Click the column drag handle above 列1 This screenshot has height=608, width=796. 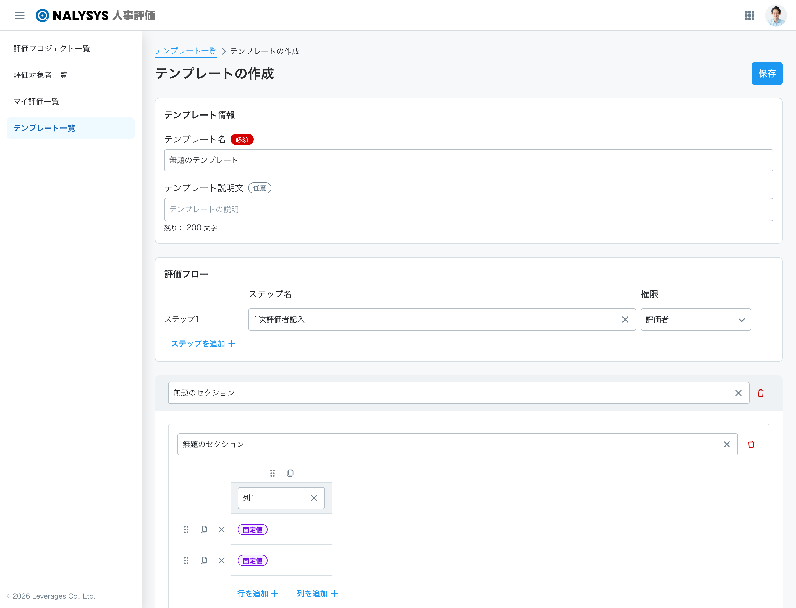click(x=272, y=473)
